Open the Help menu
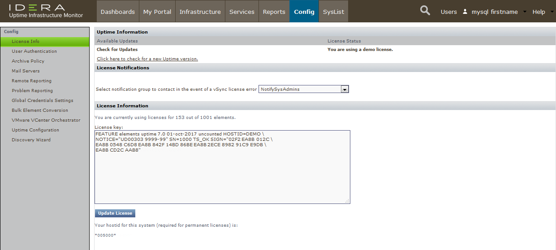Viewport: 556px width, 250px height. coord(539,12)
